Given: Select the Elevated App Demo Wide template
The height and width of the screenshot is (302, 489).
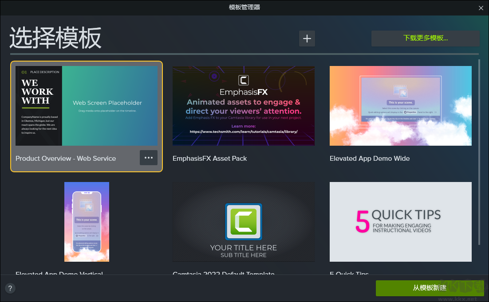Looking at the screenshot, I should [x=400, y=106].
